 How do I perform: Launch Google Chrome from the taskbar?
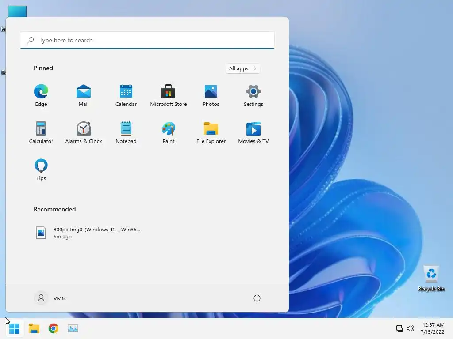point(54,328)
